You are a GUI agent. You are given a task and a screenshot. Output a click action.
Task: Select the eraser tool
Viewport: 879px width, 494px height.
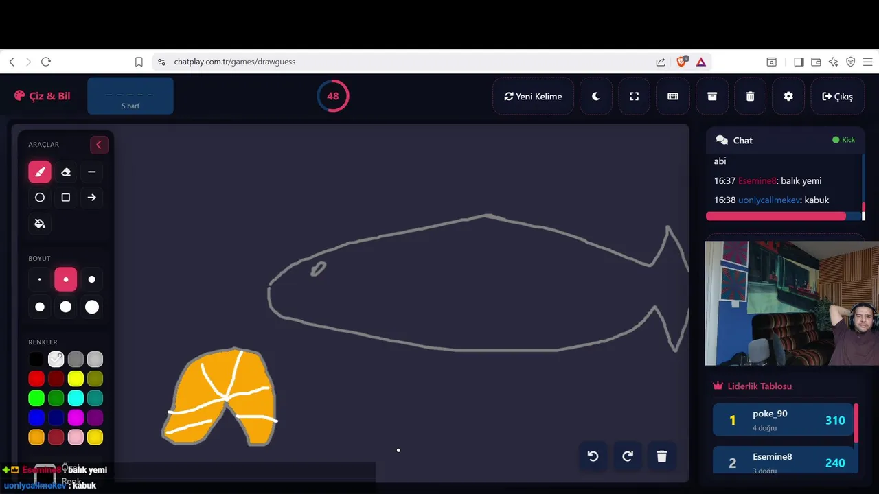tap(66, 172)
